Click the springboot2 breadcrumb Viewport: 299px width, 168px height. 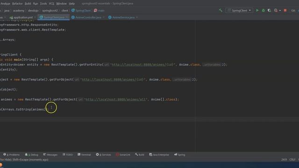(x=50, y=10)
